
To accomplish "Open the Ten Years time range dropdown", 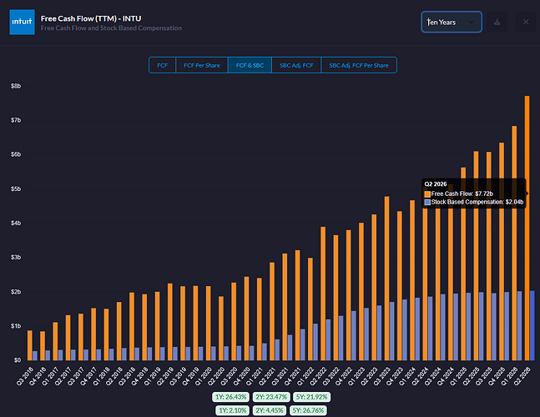I will (452, 22).
